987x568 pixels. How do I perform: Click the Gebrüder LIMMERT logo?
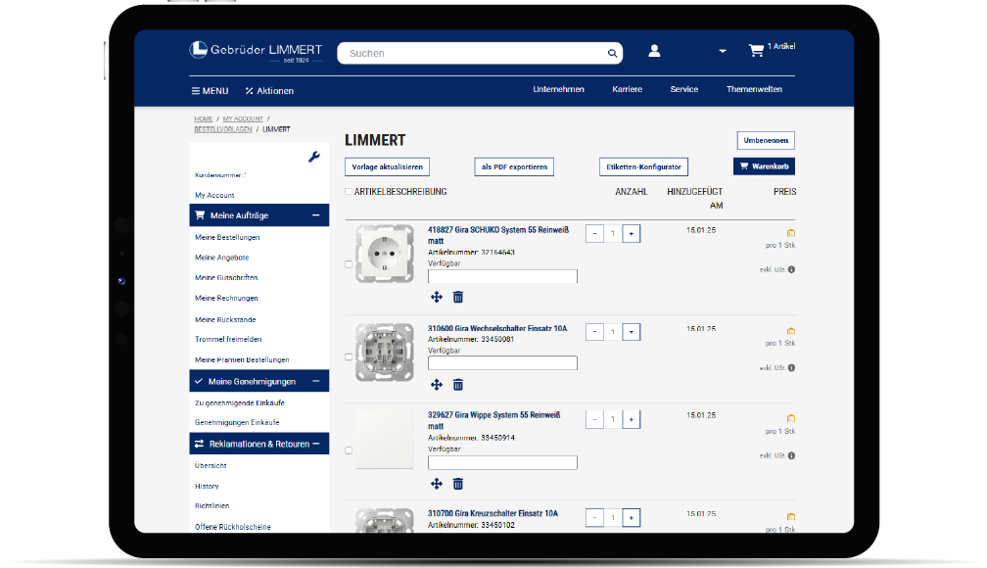pyautogui.click(x=256, y=51)
